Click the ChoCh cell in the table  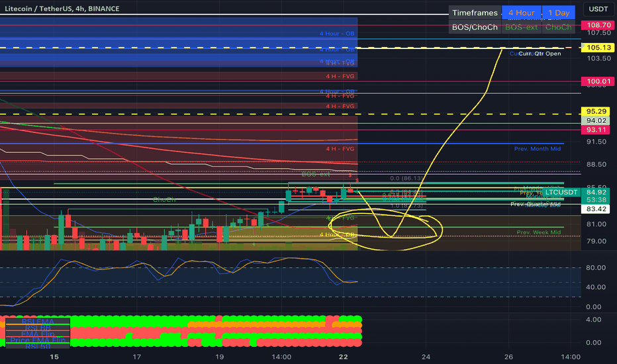[x=558, y=27]
